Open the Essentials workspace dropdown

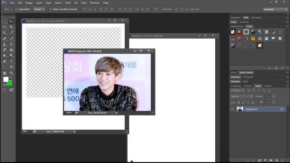tap(275, 10)
